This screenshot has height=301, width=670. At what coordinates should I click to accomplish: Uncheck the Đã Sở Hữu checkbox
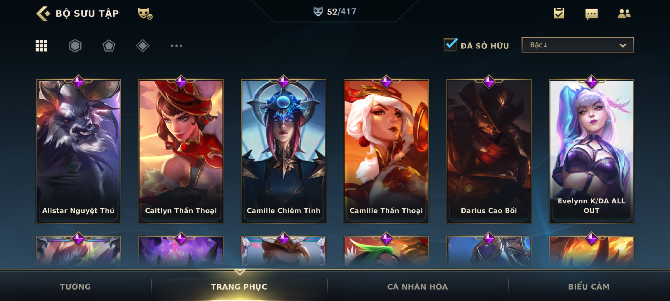tap(450, 45)
